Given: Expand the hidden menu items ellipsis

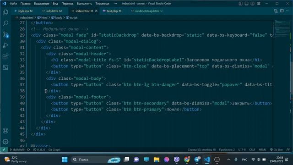Looking at the screenshot, I should coord(115,4).
